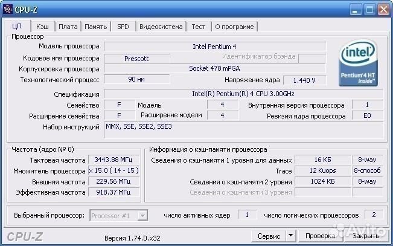Click the Семейство value F
Image resolution: width=393 pixels, height=246 pixels.
click(120, 105)
